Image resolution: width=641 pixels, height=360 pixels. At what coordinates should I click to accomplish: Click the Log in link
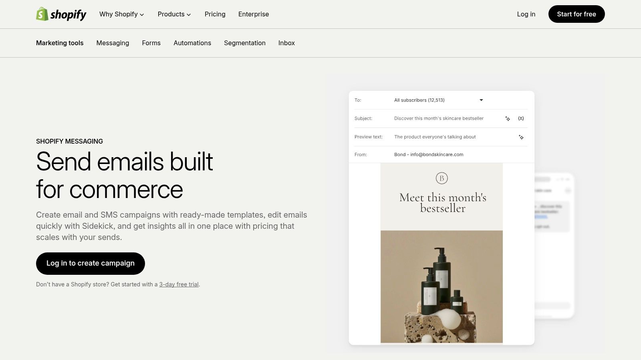(x=526, y=14)
